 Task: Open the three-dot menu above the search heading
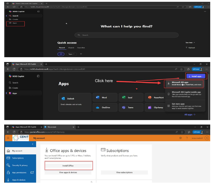[x=205, y=12]
